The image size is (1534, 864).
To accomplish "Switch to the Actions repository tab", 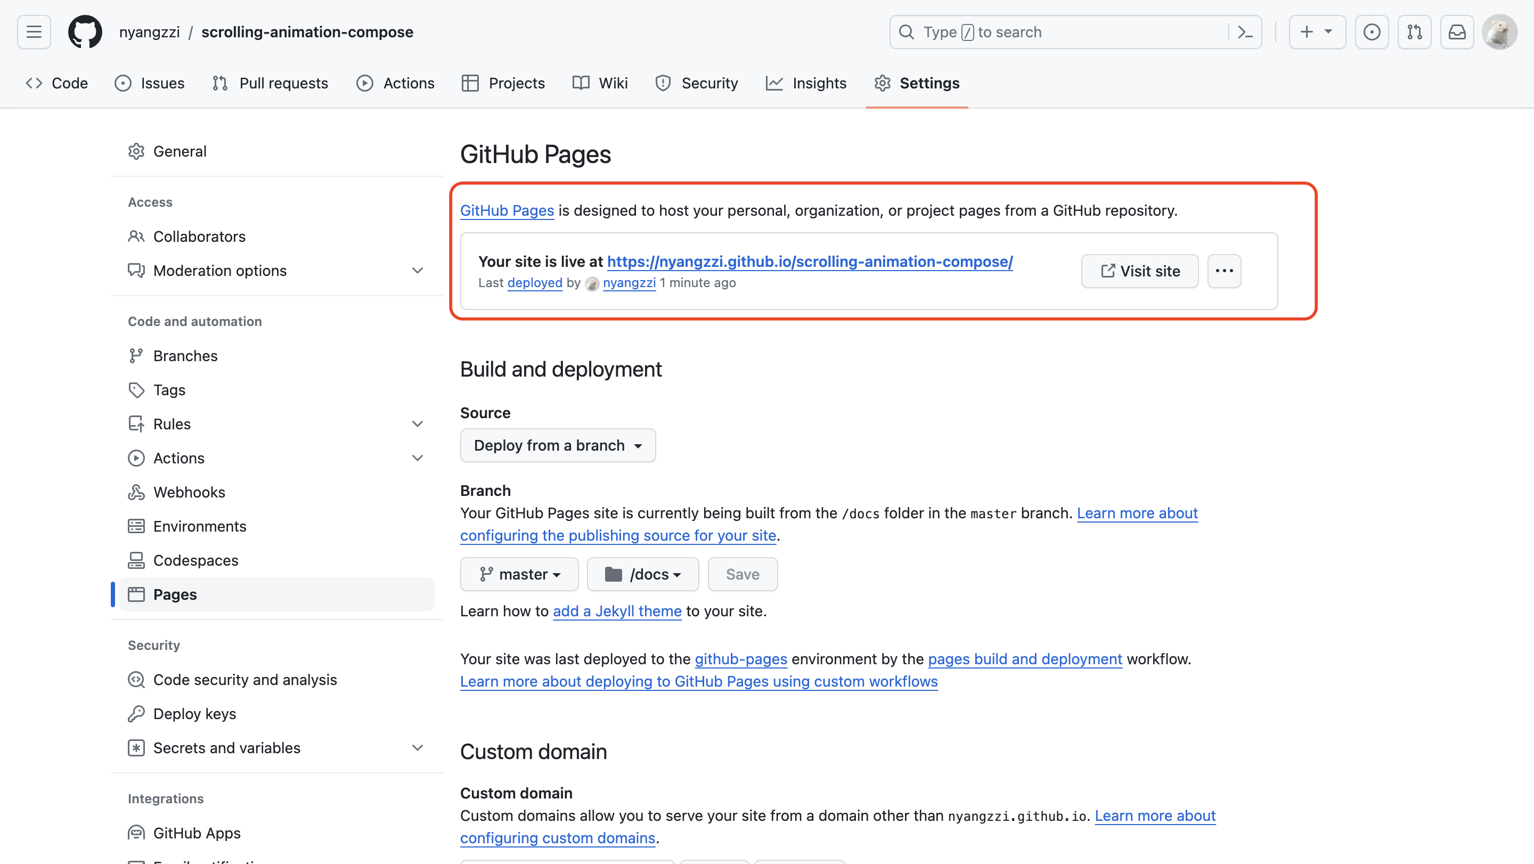I will tap(395, 83).
